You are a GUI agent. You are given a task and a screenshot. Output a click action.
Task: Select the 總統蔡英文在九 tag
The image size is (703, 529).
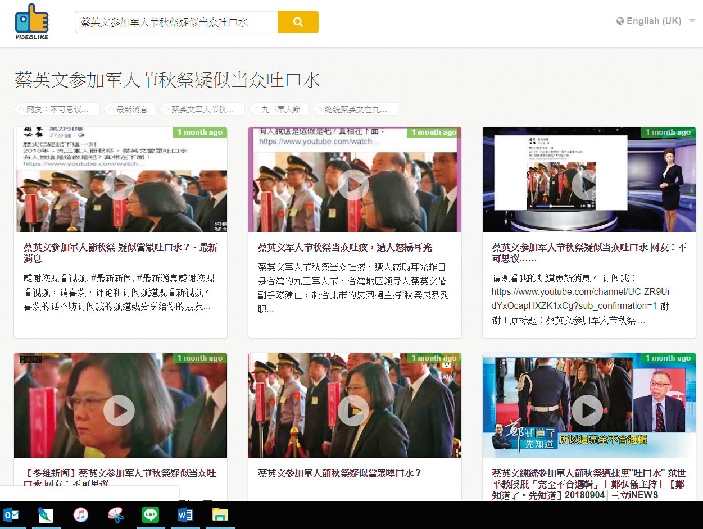356,109
